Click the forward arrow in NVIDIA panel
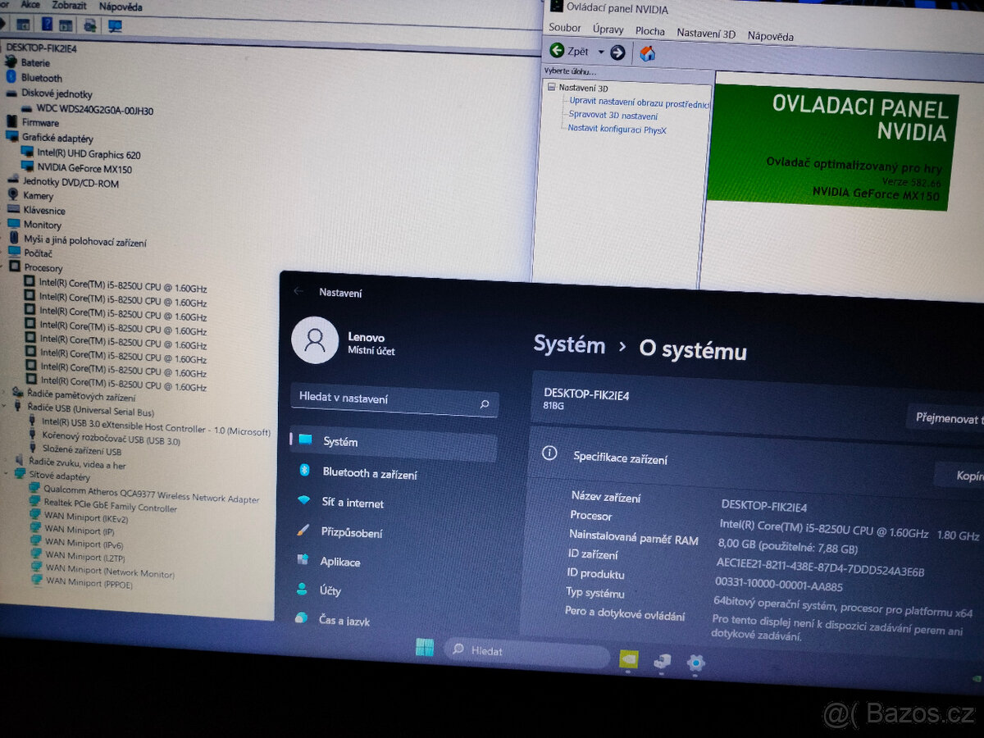The image size is (984, 738). 617,52
